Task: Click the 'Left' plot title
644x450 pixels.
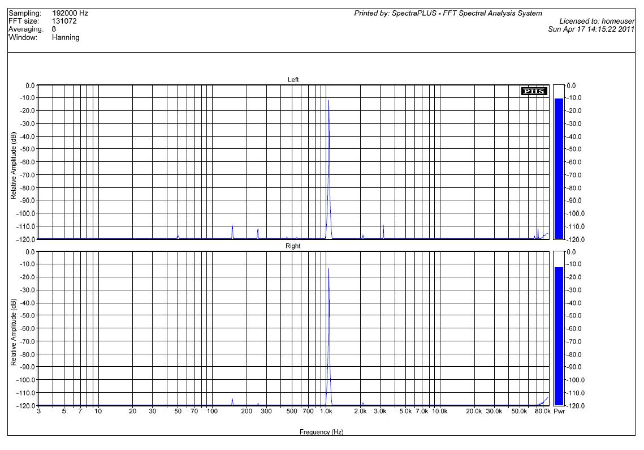Action: pyautogui.click(x=293, y=80)
